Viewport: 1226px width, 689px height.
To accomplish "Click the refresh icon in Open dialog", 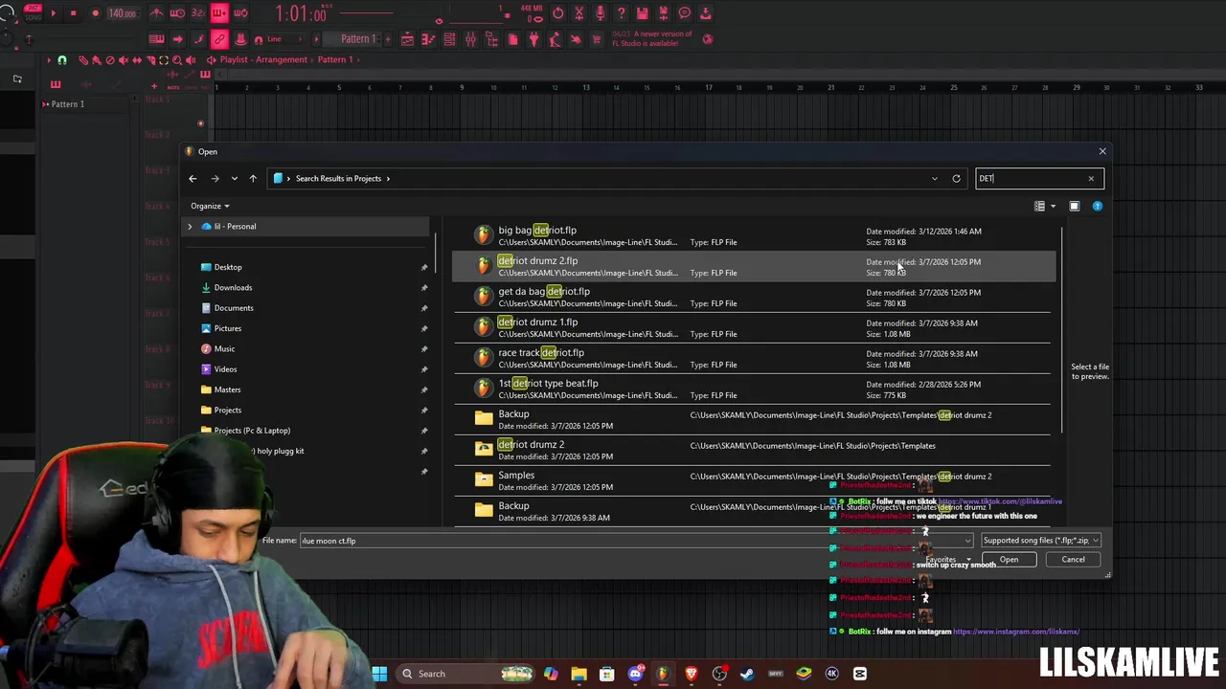I will tap(956, 178).
